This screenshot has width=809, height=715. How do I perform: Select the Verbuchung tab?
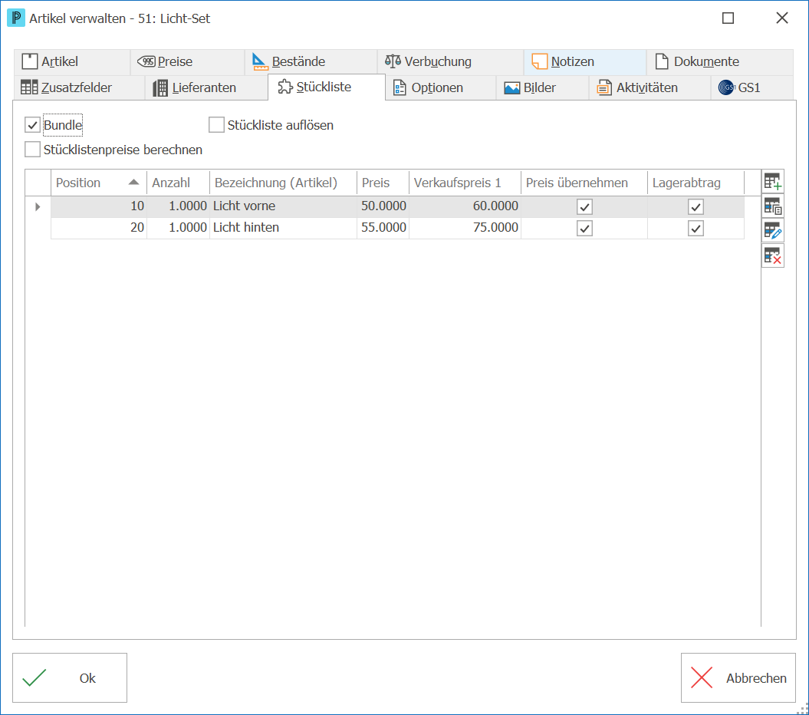pos(450,62)
